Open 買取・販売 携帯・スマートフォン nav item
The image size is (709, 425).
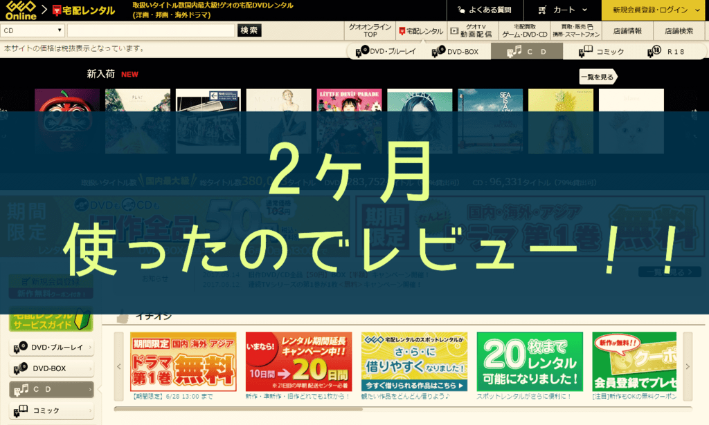tap(576, 30)
